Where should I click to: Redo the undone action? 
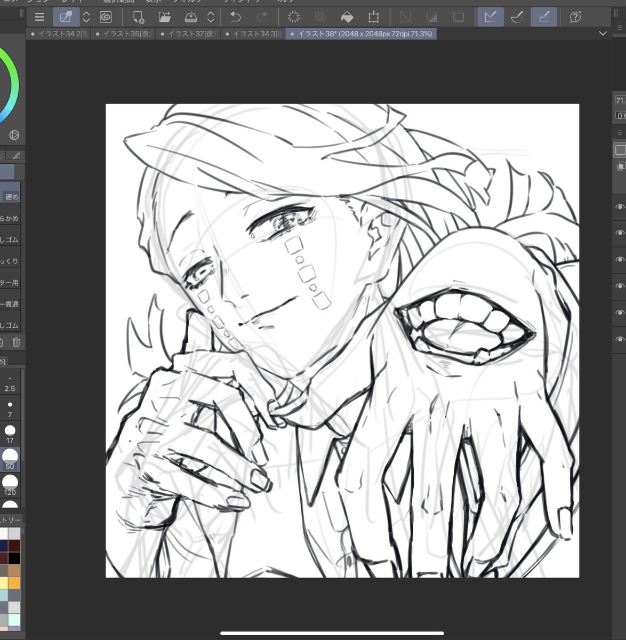pyautogui.click(x=262, y=17)
